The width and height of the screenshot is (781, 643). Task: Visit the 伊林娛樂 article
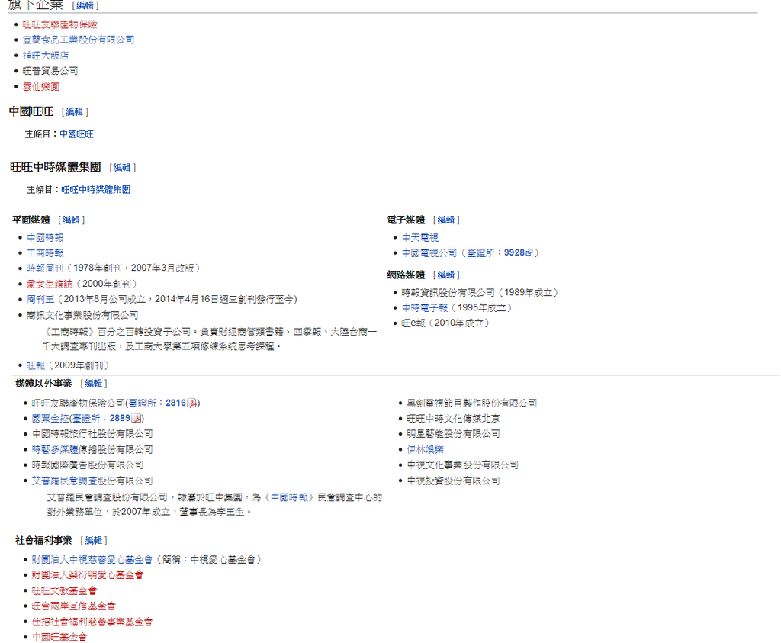tap(426, 450)
